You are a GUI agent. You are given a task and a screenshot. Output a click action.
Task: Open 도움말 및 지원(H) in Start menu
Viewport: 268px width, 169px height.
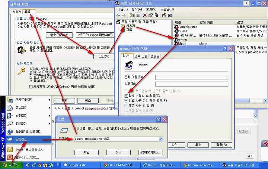[x=29, y=131]
